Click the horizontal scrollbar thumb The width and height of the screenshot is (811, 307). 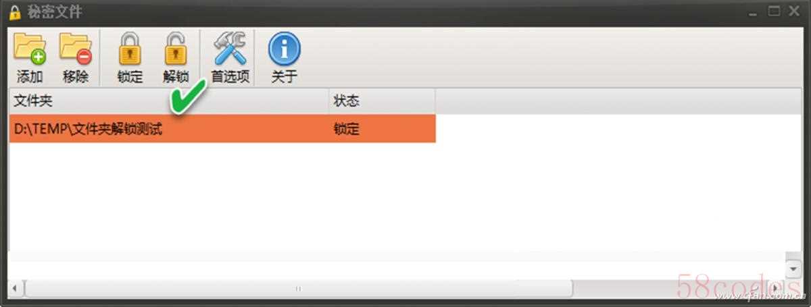point(298,288)
